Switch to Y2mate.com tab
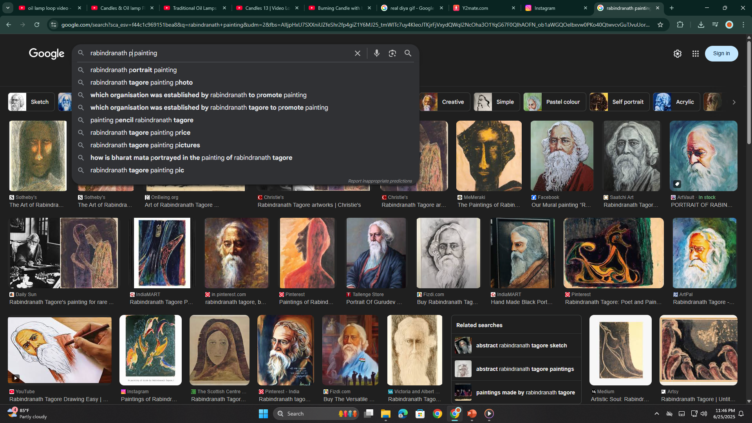The width and height of the screenshot is (752, 423). pos(484,8)
